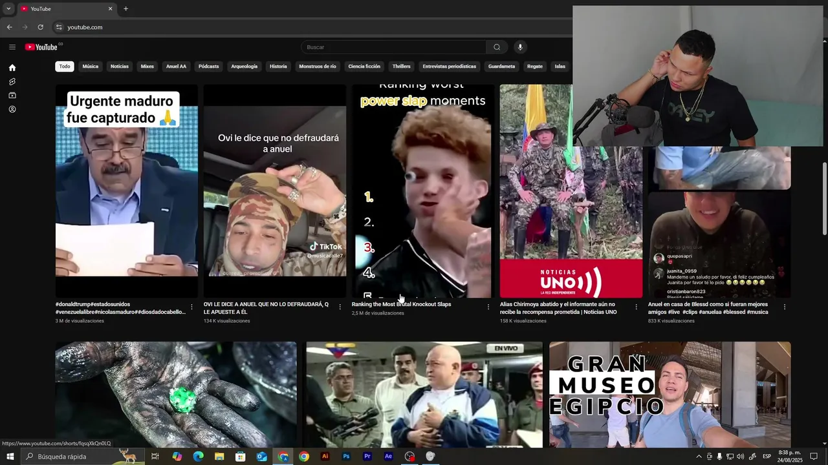828x465 pixels.
Task: Open Adobe After Effects from taskbar
Action: tap(388, 457)
